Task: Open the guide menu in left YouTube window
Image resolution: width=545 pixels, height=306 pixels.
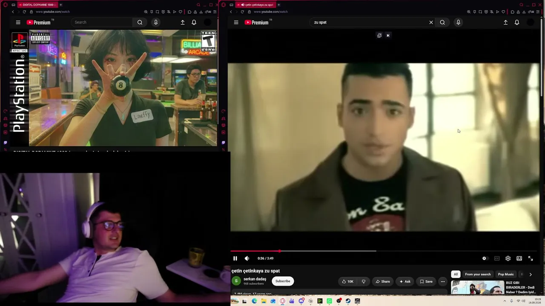Action: [18, 23]
